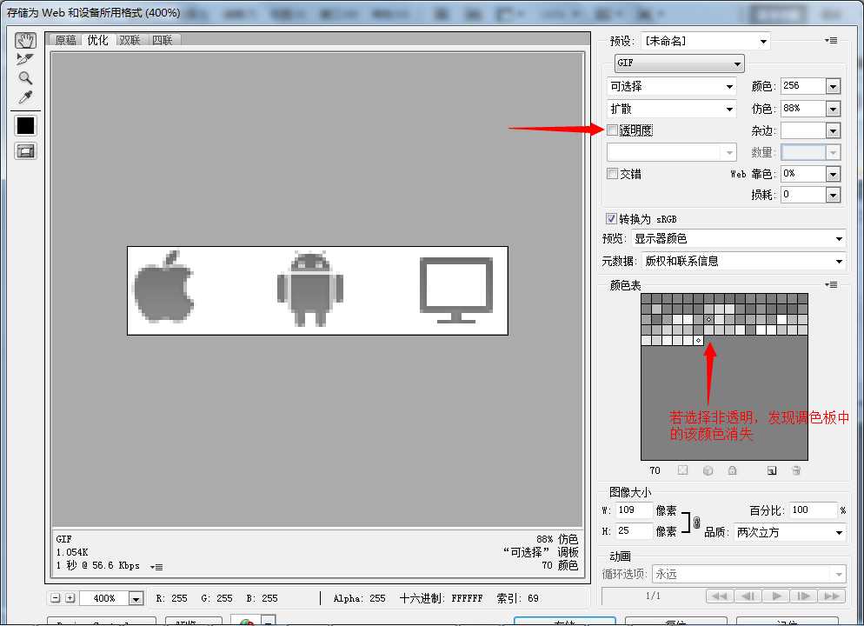
Task: Switch to the 双联 tab
Action: click(x=130, y=40)
